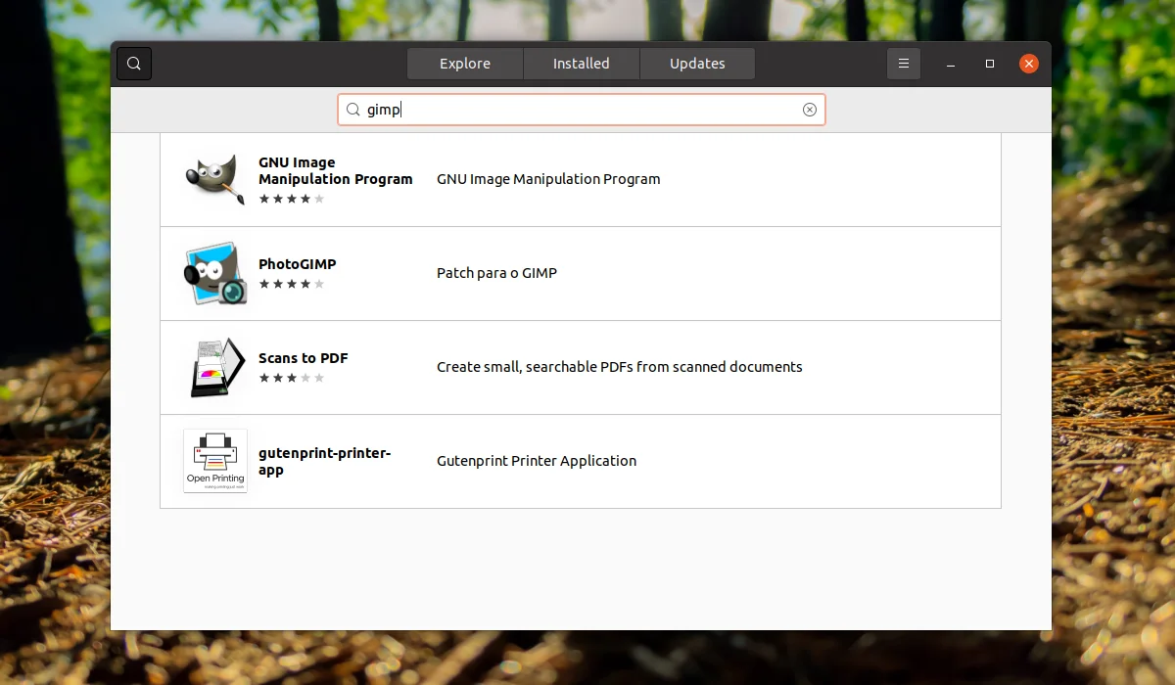The height and width of the screenshot is (685, 1175).
Task: Click the Scans to PDF star rating
Action: [x=291, y=378]
